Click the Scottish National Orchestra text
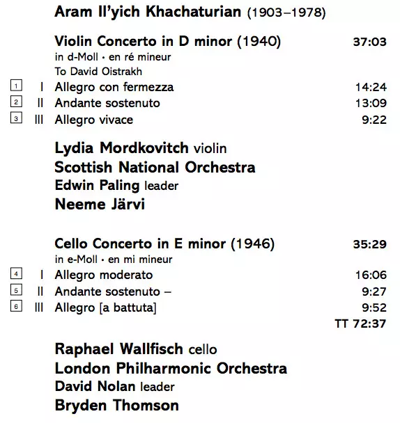Image resolution: width=400 pixels, height=423 pixels. (155, 167)
